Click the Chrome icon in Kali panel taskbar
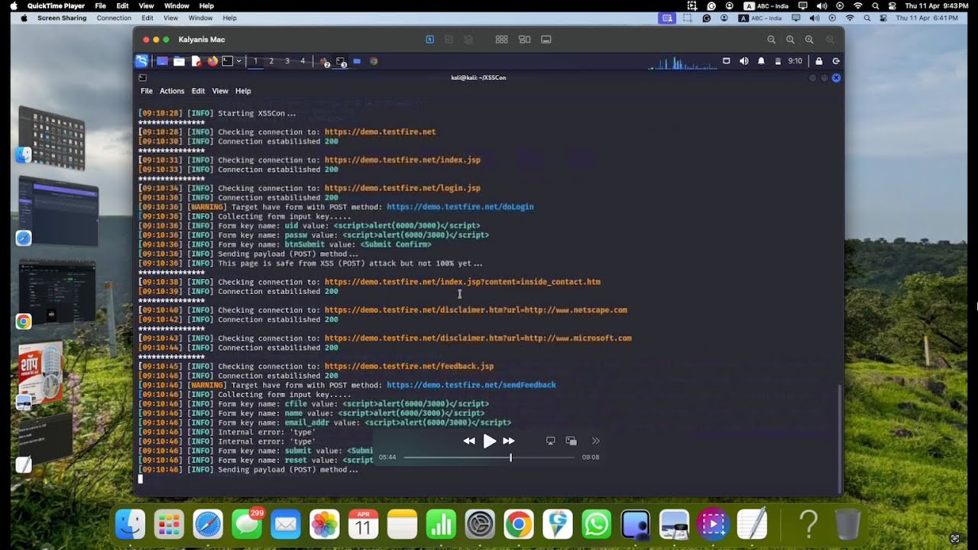Viewport: 978px width, 550px height. click(x=374, y=61)
